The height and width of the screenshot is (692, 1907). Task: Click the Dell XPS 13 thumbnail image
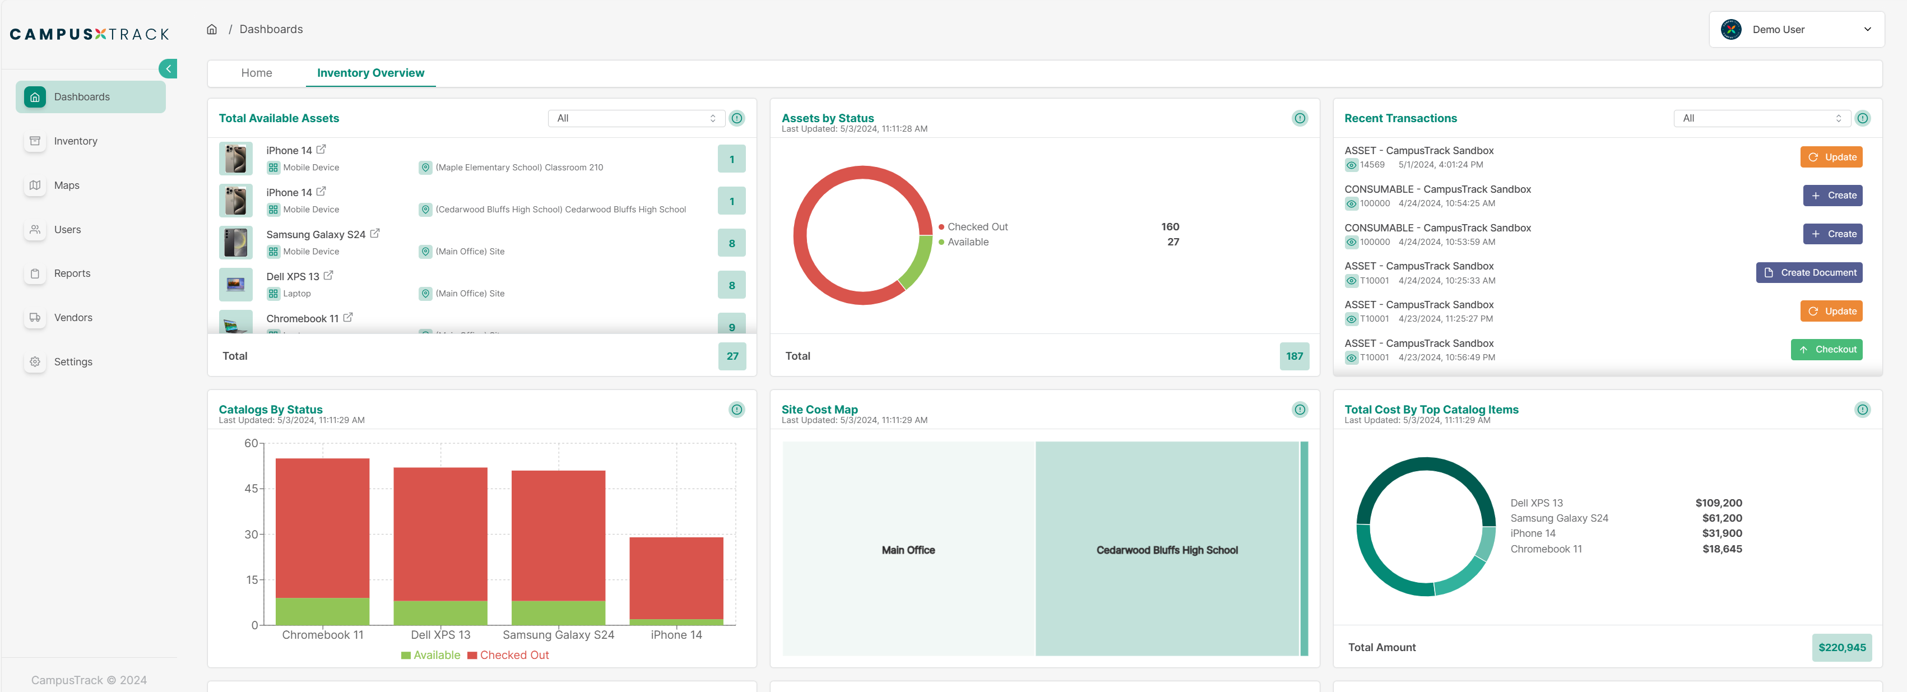point(235,285)
